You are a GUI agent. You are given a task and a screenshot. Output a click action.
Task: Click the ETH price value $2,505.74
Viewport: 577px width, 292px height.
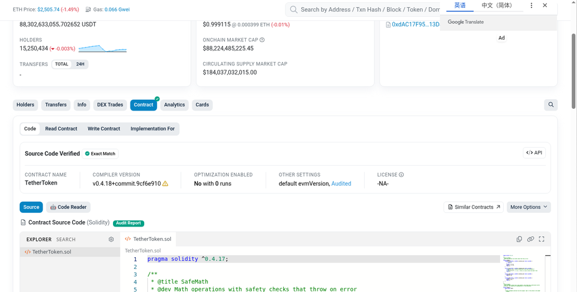(49, 10)
